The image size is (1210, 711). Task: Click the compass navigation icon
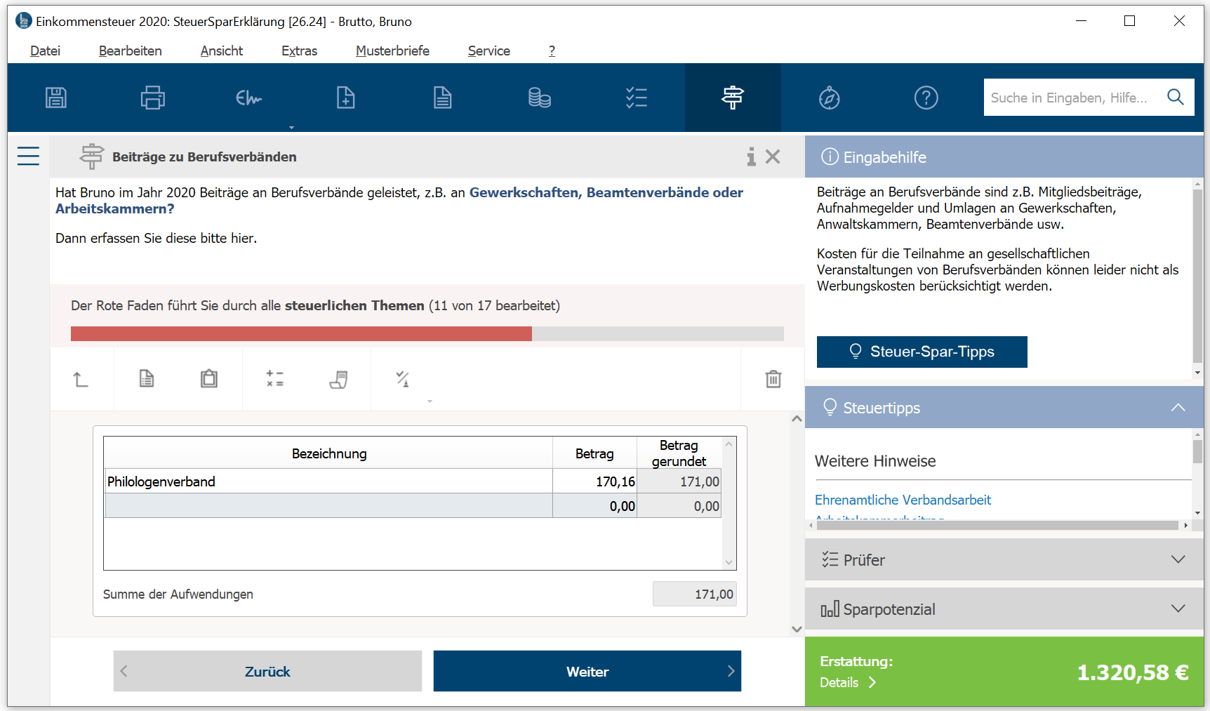[829, 98]
